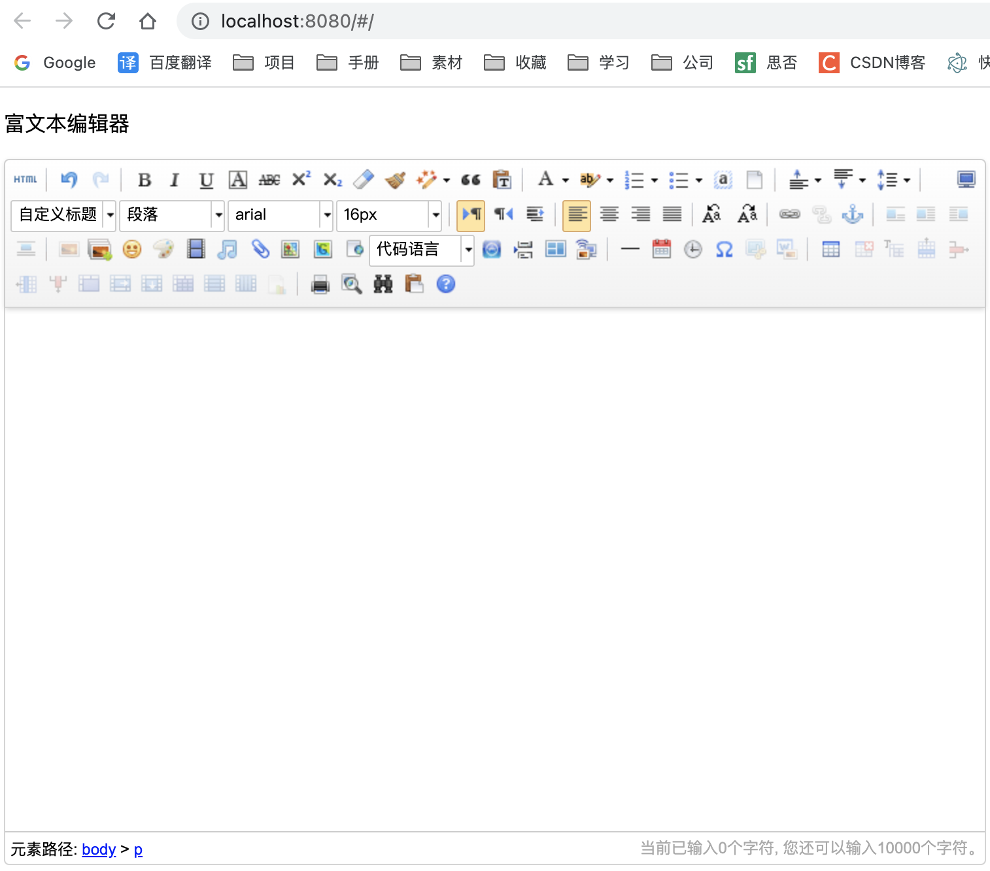Apply the character border (boxed A) format
This screenshot has width=990, height=871.
coord(238,179)
